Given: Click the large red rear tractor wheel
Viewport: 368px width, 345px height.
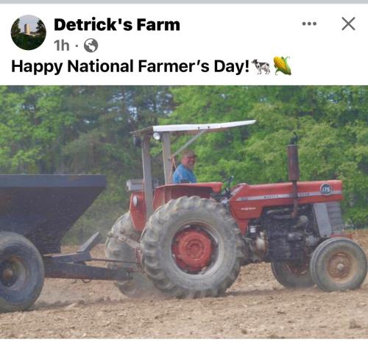Looking at the screenshot, I should 191,247.
